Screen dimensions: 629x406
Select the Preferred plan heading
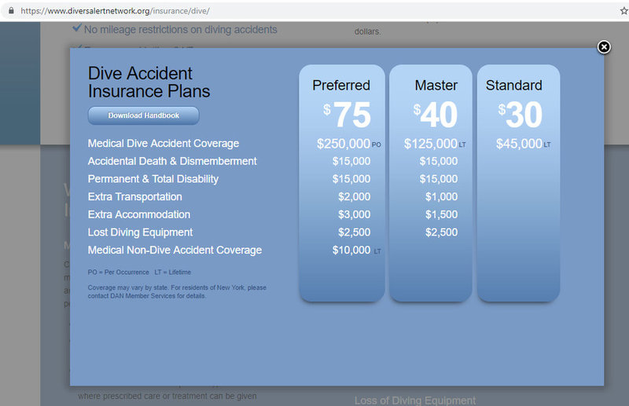pos(341,85)
